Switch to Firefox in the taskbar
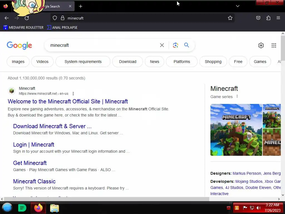Screen dimensions: 285x214 [x=38, y=208]
